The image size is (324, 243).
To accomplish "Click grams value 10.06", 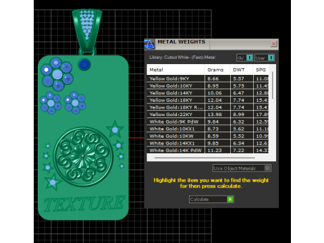I will point(215,93).
